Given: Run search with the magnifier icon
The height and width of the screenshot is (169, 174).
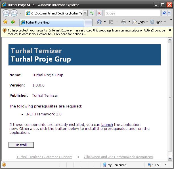Looking at the screenshot, I should click(164, 13).
